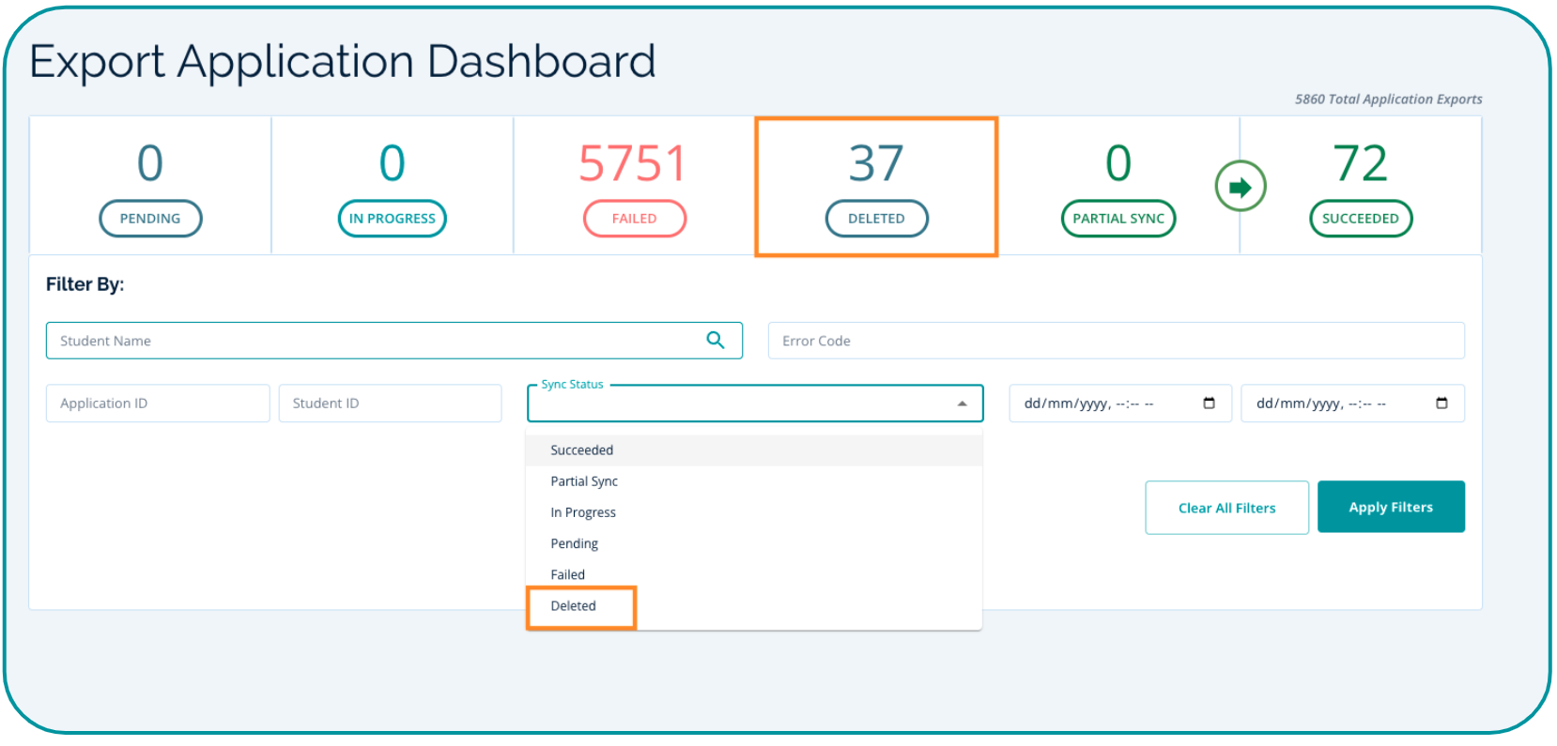Viewport: 1557px width, 746px height.
Task: Click the PARTIAL SYNC status badge
Action: click(x=1118, y=219)
